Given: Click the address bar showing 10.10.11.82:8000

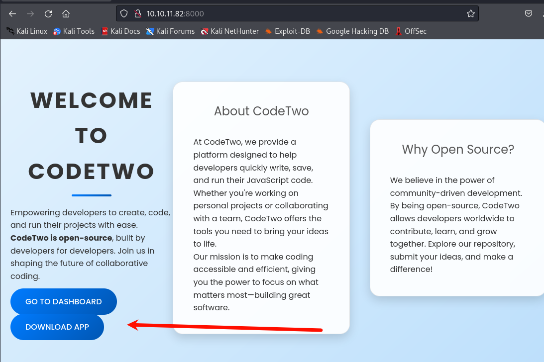Looking at the screenshot, I should [x=299, y=14].
